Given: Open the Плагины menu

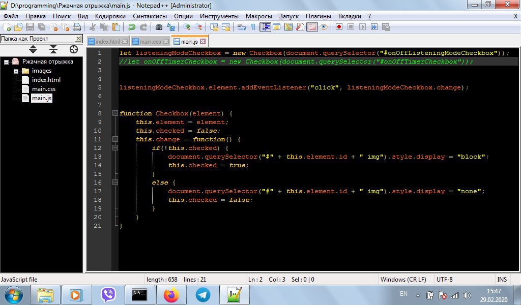Looking at the screenshot, I should [x=319, y=16].
